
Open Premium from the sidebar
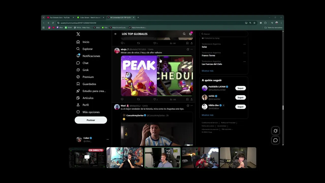[x=85, y=77]
